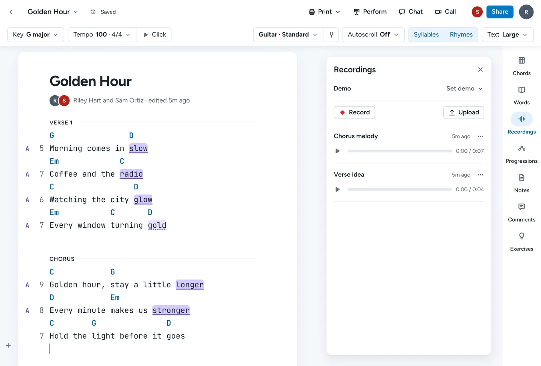Click the Record button
This screenshot has width=541, height=366.
click(x=354, y=112)
